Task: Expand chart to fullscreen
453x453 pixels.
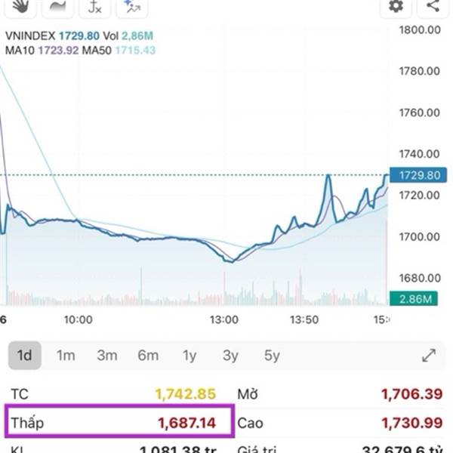Action: 428,355
